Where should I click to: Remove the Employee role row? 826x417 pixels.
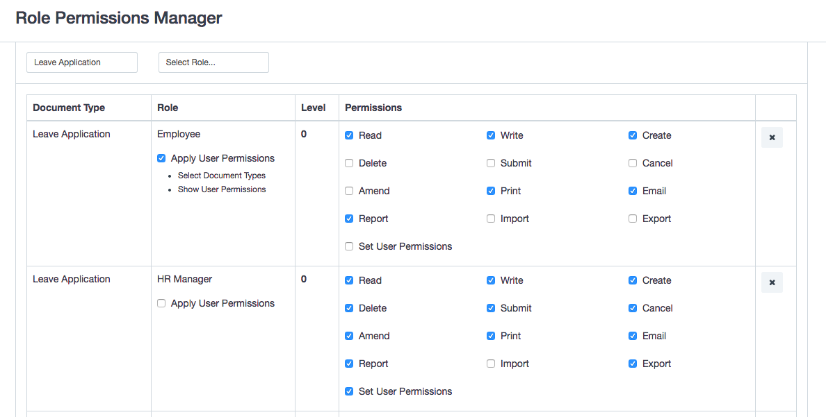point(772,137)
